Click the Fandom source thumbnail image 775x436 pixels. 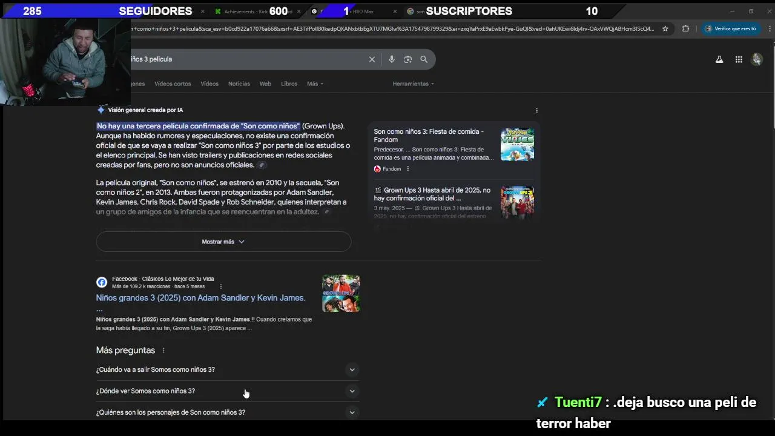click(517, 144)
